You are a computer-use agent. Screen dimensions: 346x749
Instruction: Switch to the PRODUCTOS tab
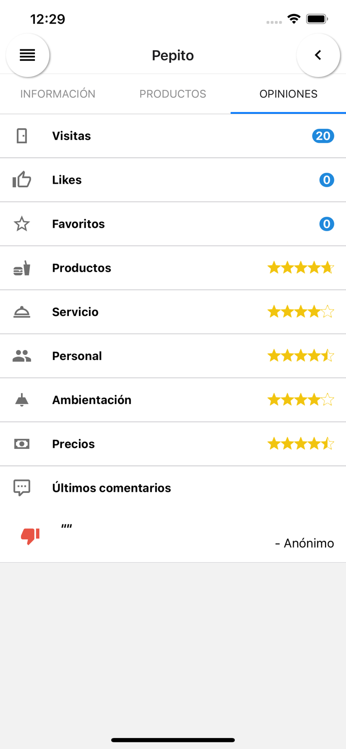coord(173,94)
